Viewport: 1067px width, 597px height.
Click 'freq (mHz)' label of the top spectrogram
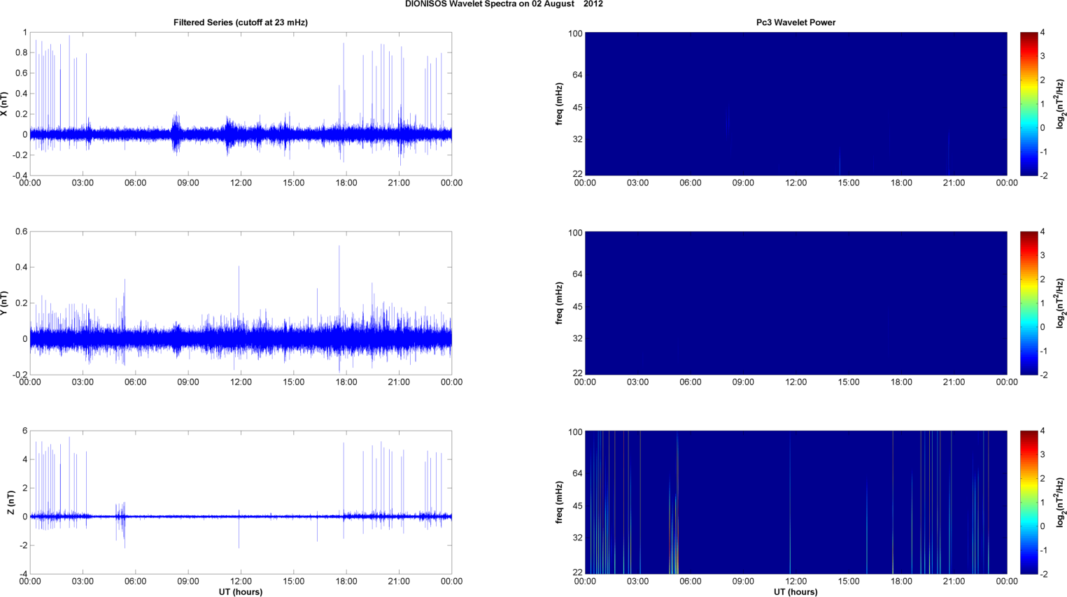pos(560,104)
